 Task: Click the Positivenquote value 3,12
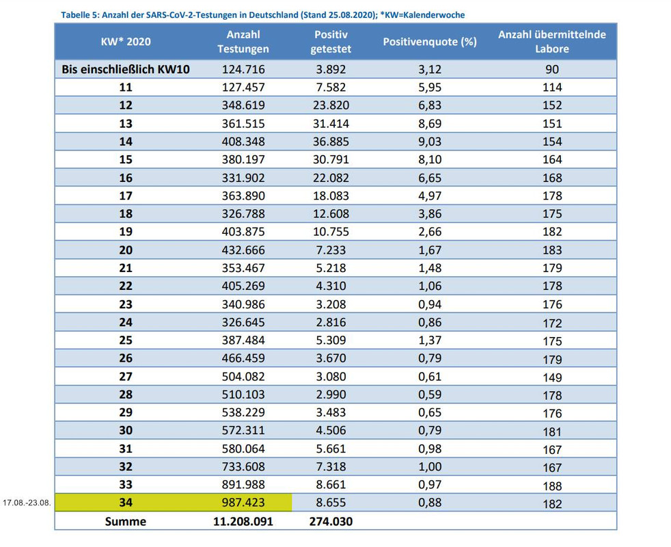pyautogui.click(x=430, y=69)
